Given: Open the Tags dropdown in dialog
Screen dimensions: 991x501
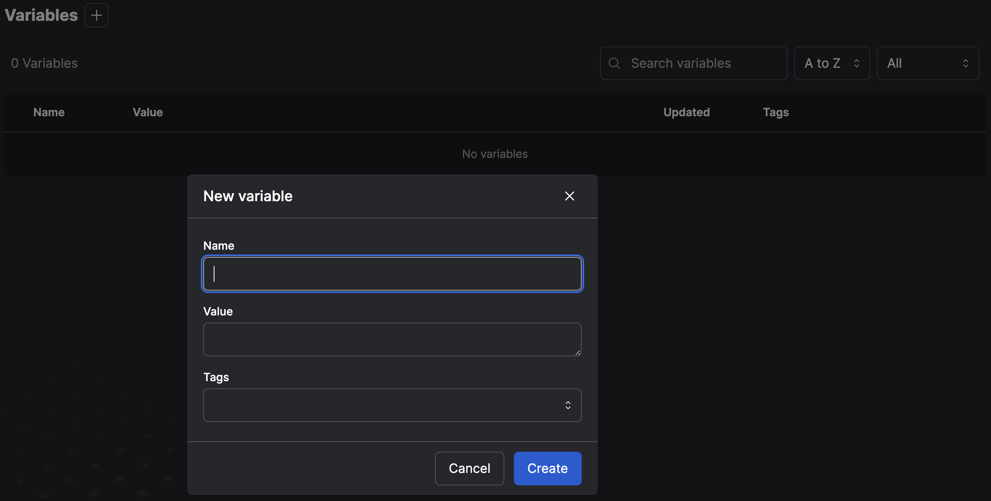Looking at the screenshot, I should [x=392, y=405].
